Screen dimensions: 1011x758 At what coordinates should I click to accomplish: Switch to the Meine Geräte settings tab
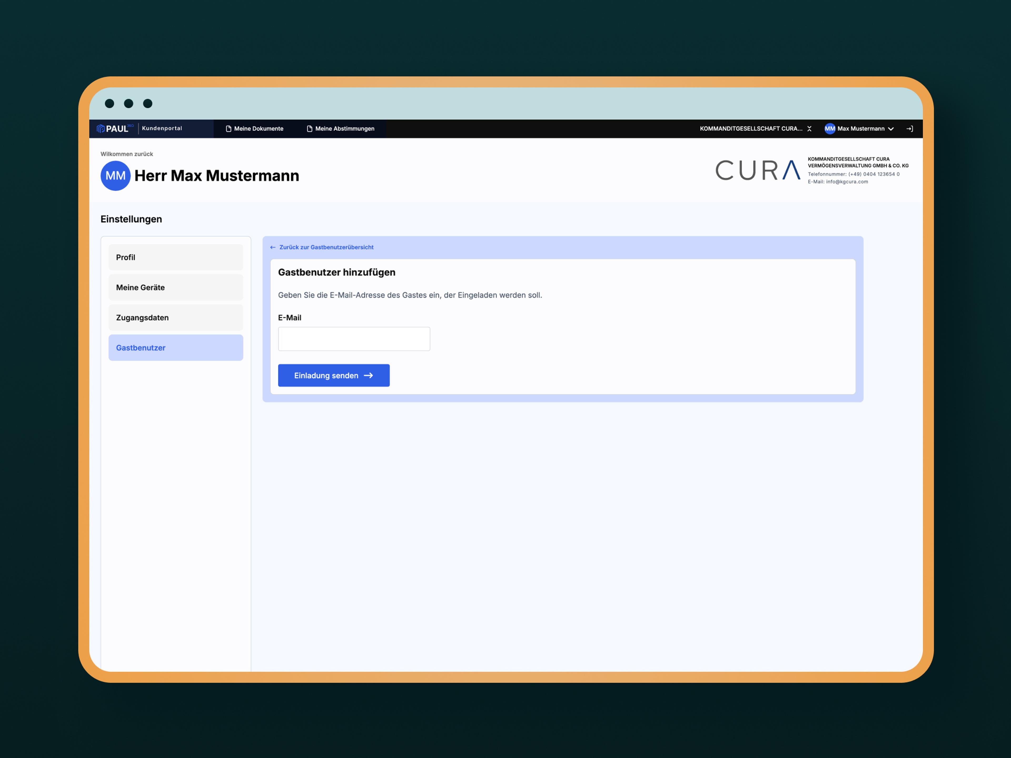coord(176,287)
